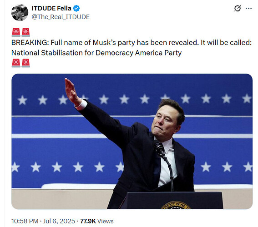Click the second siren emoji above the text

(26, 32)
